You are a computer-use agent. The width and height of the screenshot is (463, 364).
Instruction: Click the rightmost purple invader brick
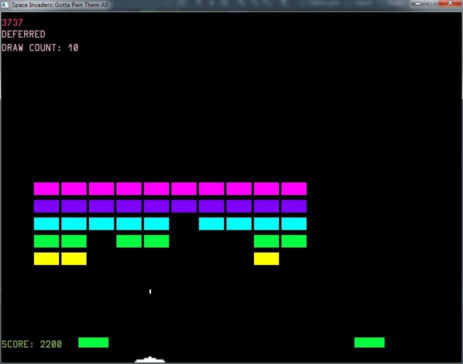294,206
